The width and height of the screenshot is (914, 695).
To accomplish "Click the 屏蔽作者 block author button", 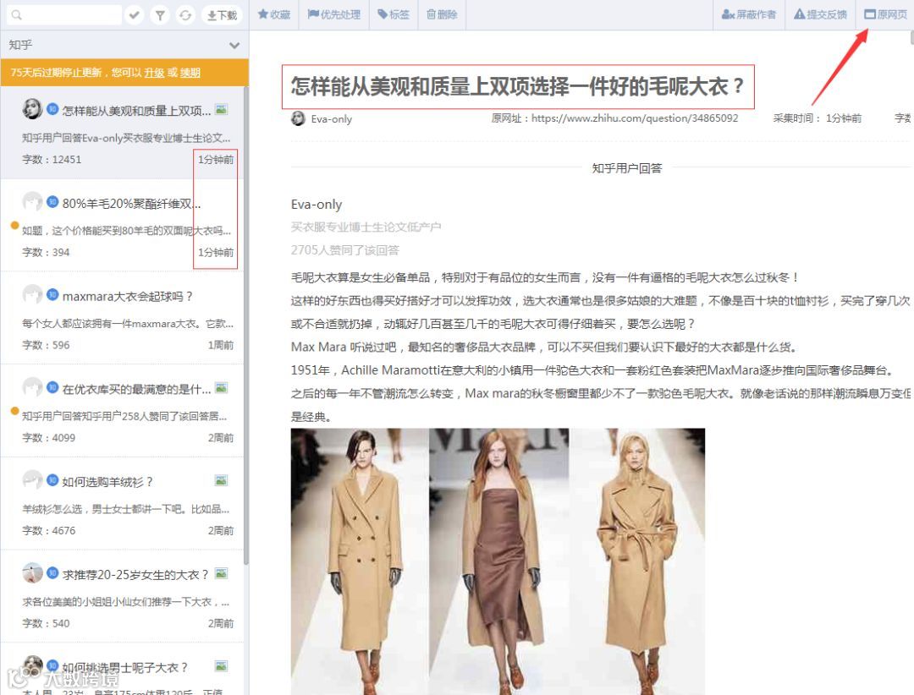I will coord(748,14).
